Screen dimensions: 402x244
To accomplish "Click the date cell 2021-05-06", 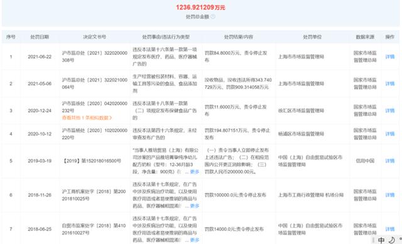I will (x=40, y=83).
